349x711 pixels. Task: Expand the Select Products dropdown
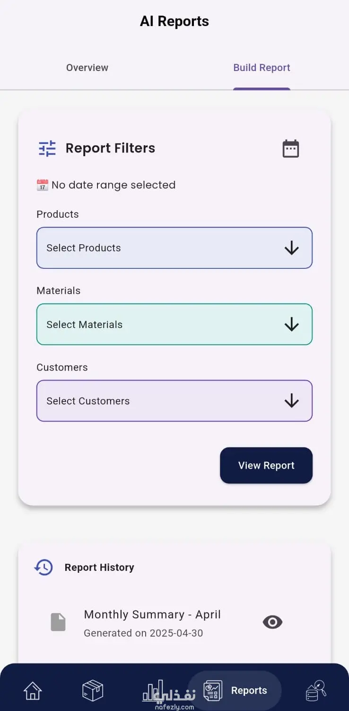(174, 248)
